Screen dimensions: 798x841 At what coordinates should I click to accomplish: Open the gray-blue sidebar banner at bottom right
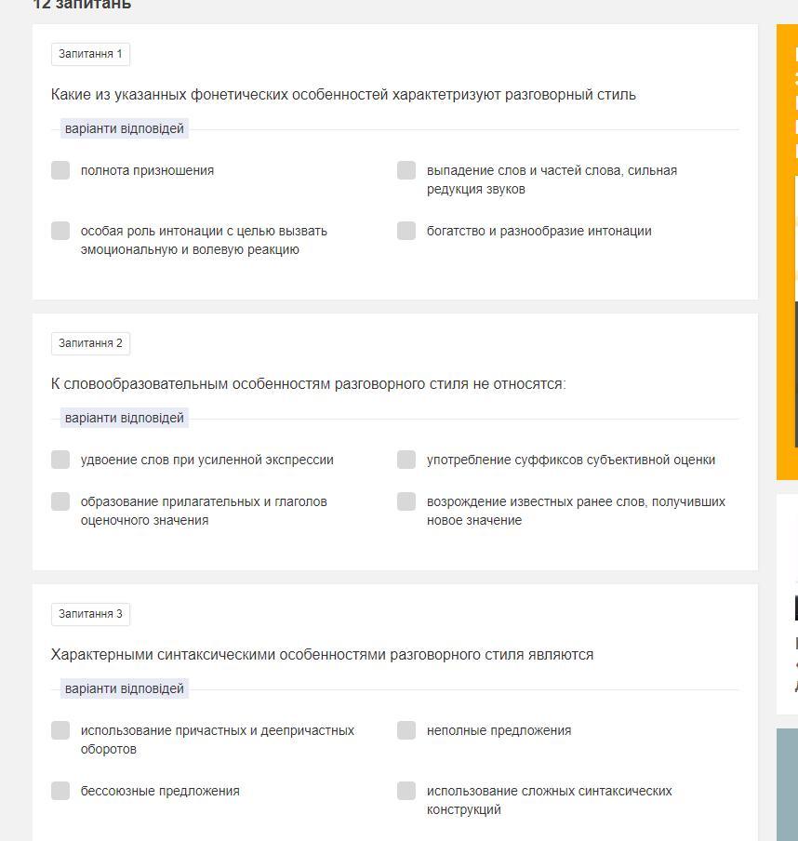pyautogui.click(x=787, y=784)
